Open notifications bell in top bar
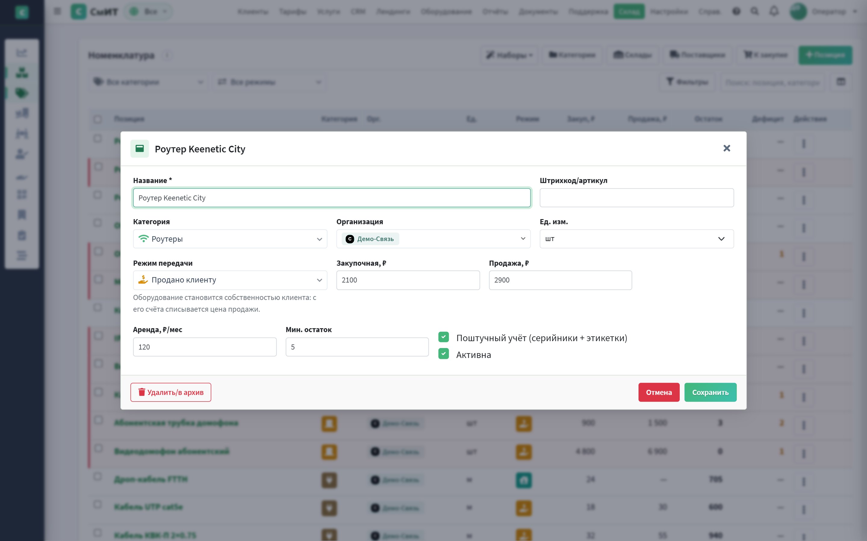This screenshot has width=867, height=541. 774,11
